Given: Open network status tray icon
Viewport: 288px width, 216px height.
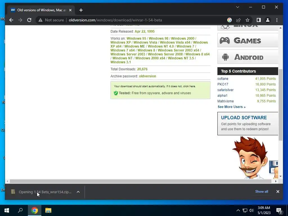Looking at the screenshot, I should point(245,210).
